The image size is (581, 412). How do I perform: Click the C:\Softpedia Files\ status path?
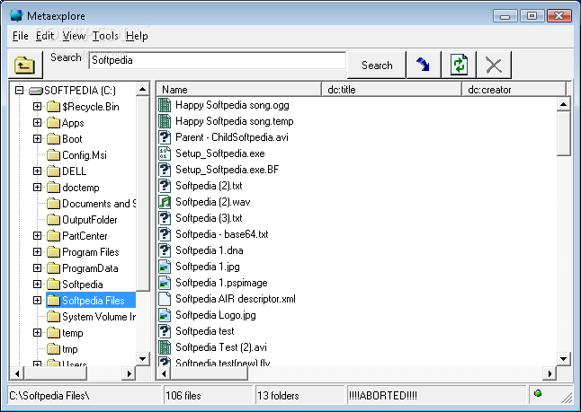pyautogui.click(x=49, y=396)
